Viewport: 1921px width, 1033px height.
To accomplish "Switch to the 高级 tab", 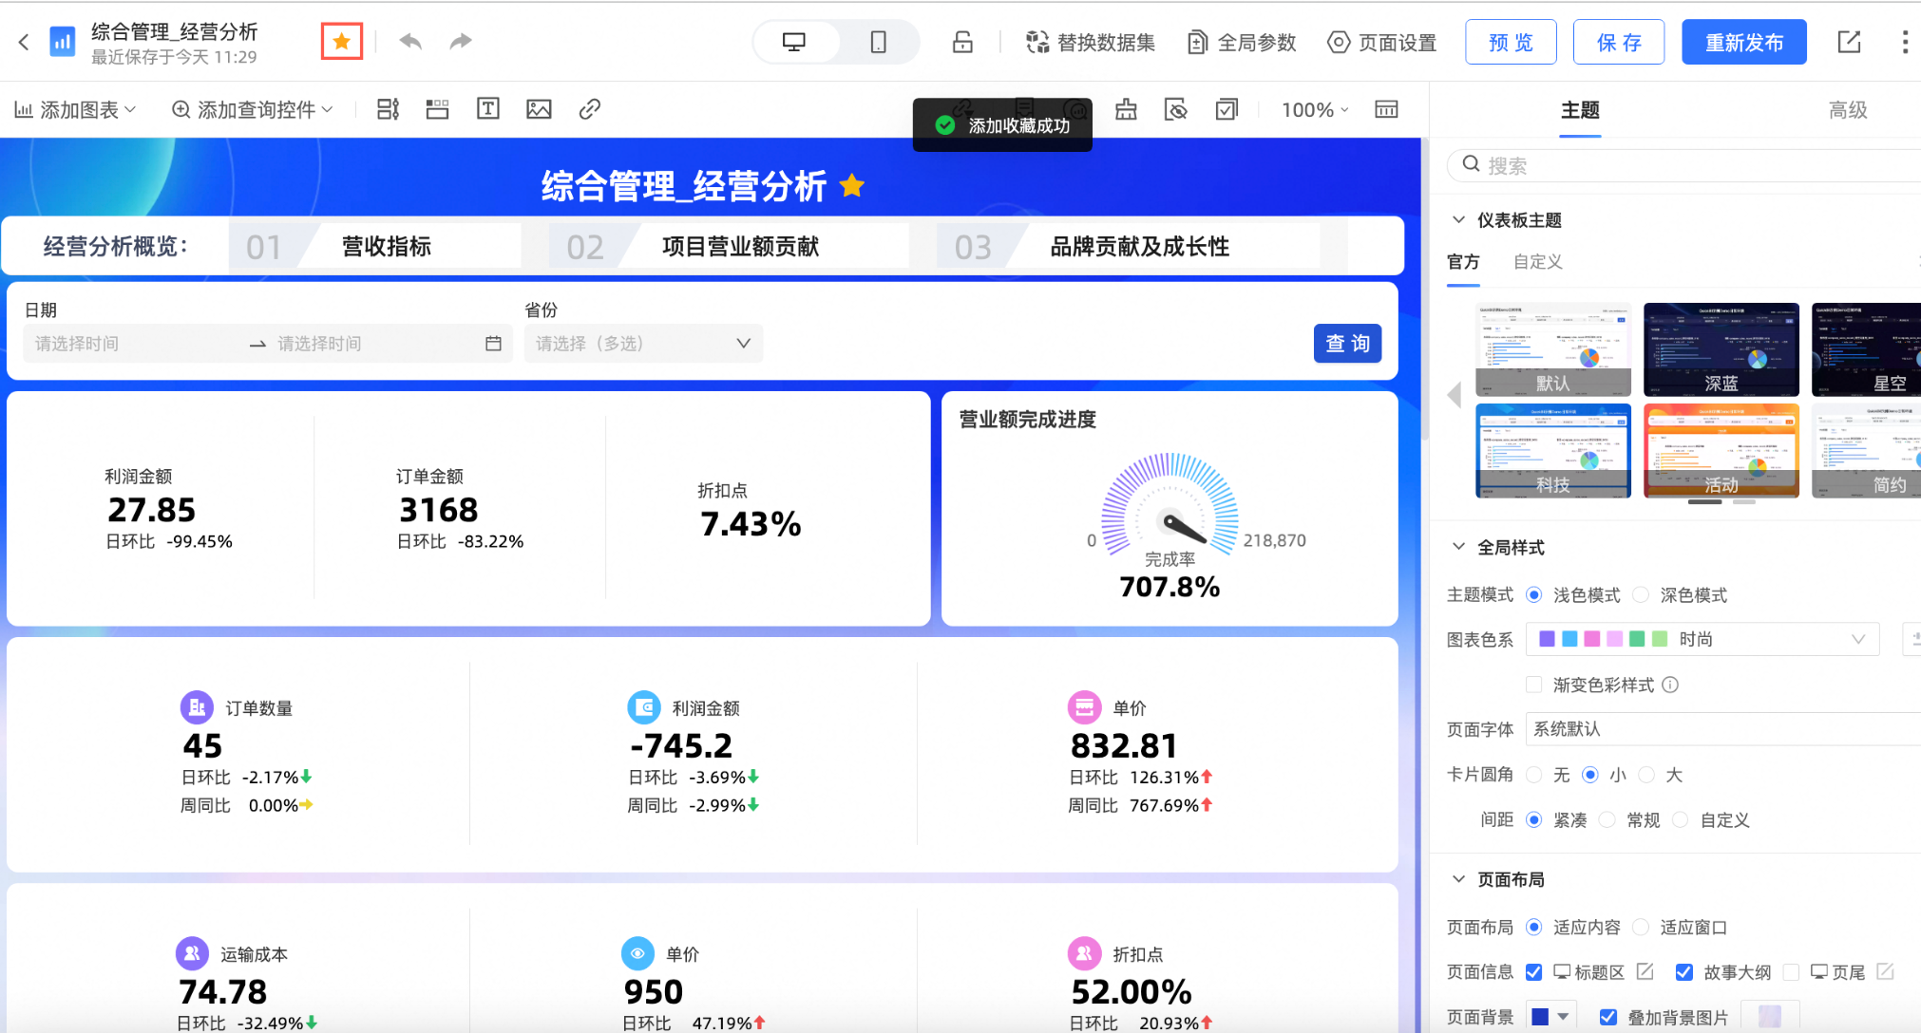I will 1848,110.
